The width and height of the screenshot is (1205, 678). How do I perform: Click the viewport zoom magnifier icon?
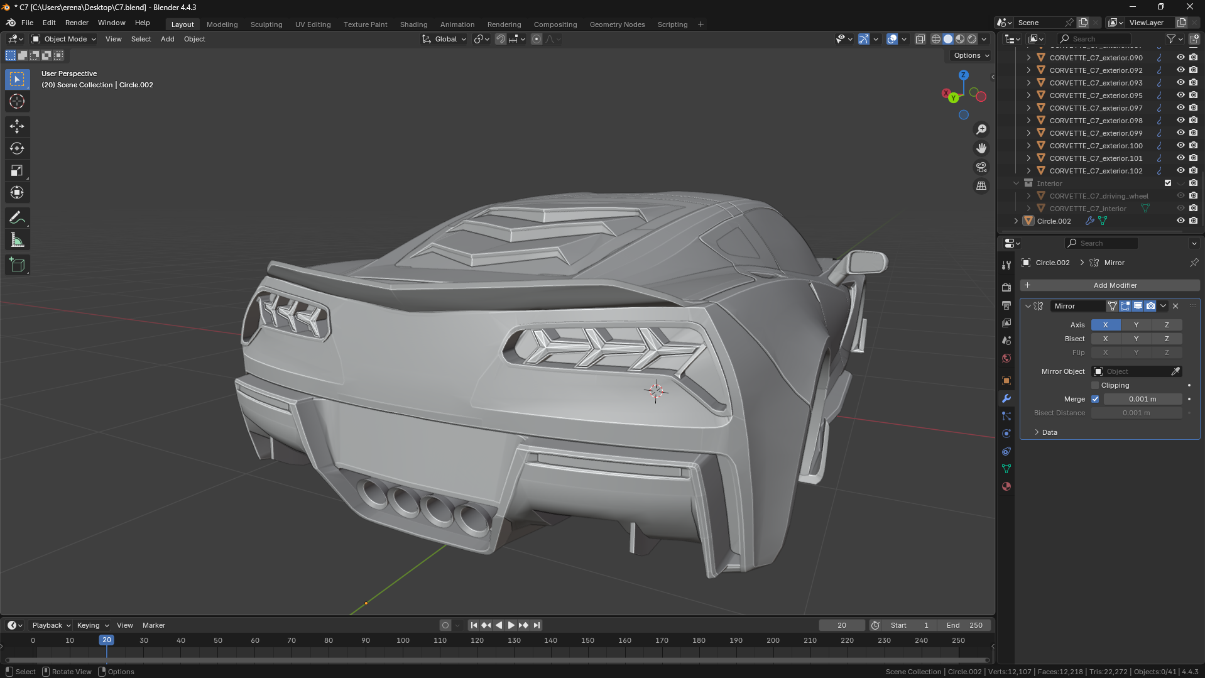981,129
